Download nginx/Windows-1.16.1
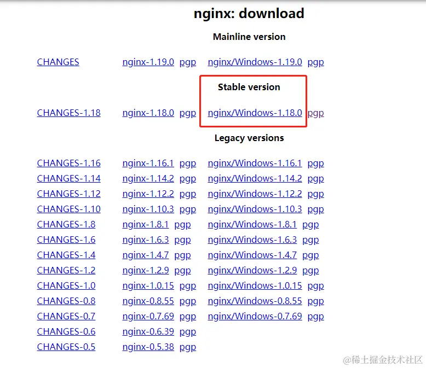This screenshot has height=368, width=426. click(255, 163)
